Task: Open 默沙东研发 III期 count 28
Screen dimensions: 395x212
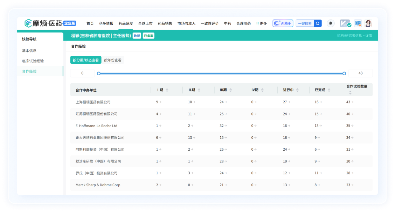Action: 223,161
